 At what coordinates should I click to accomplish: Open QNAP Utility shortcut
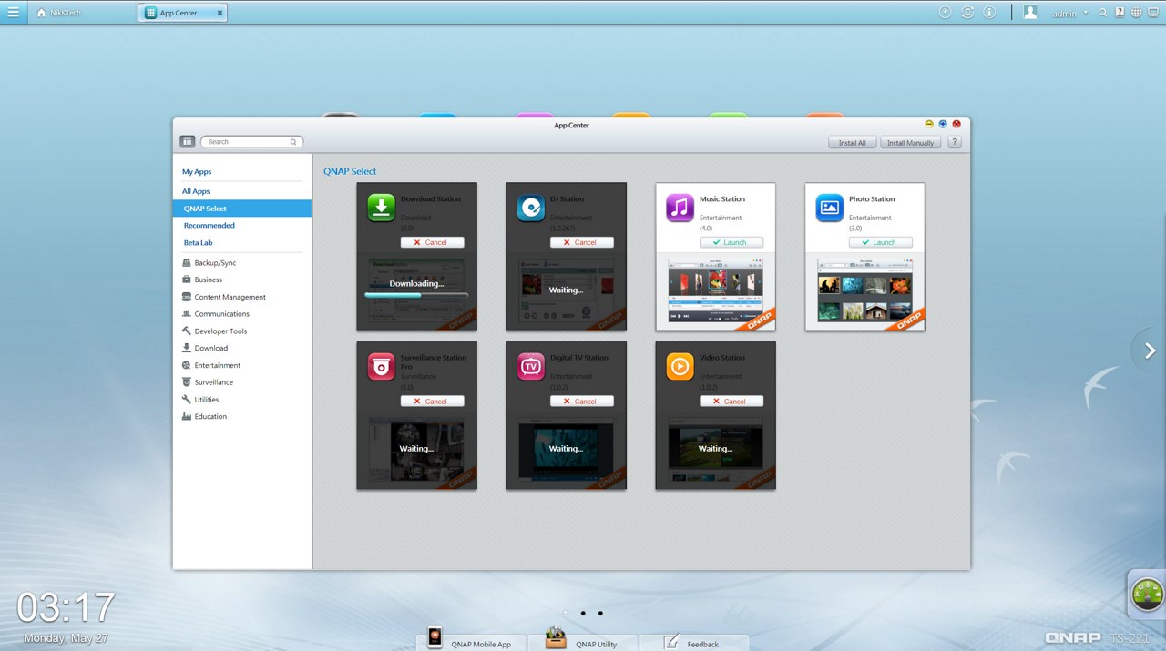583,641
